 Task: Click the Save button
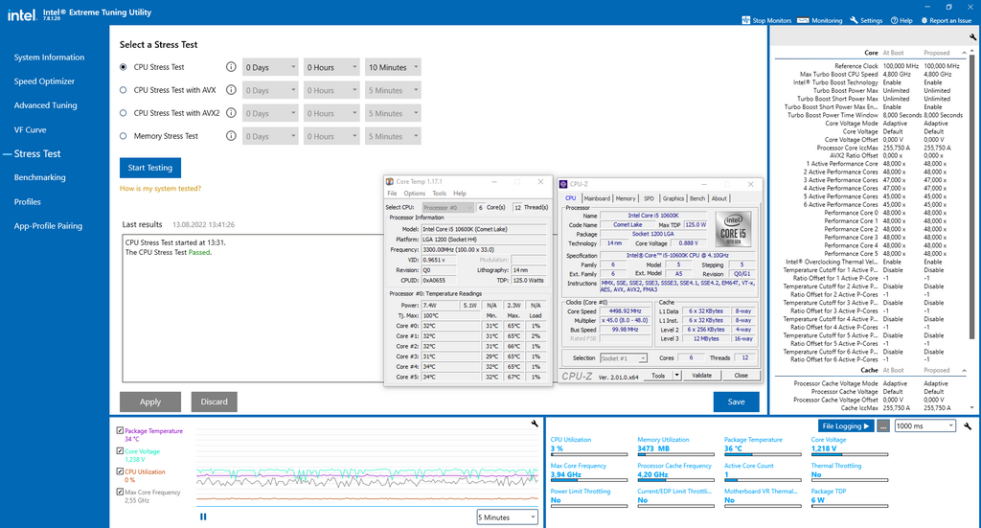point(736,402)
